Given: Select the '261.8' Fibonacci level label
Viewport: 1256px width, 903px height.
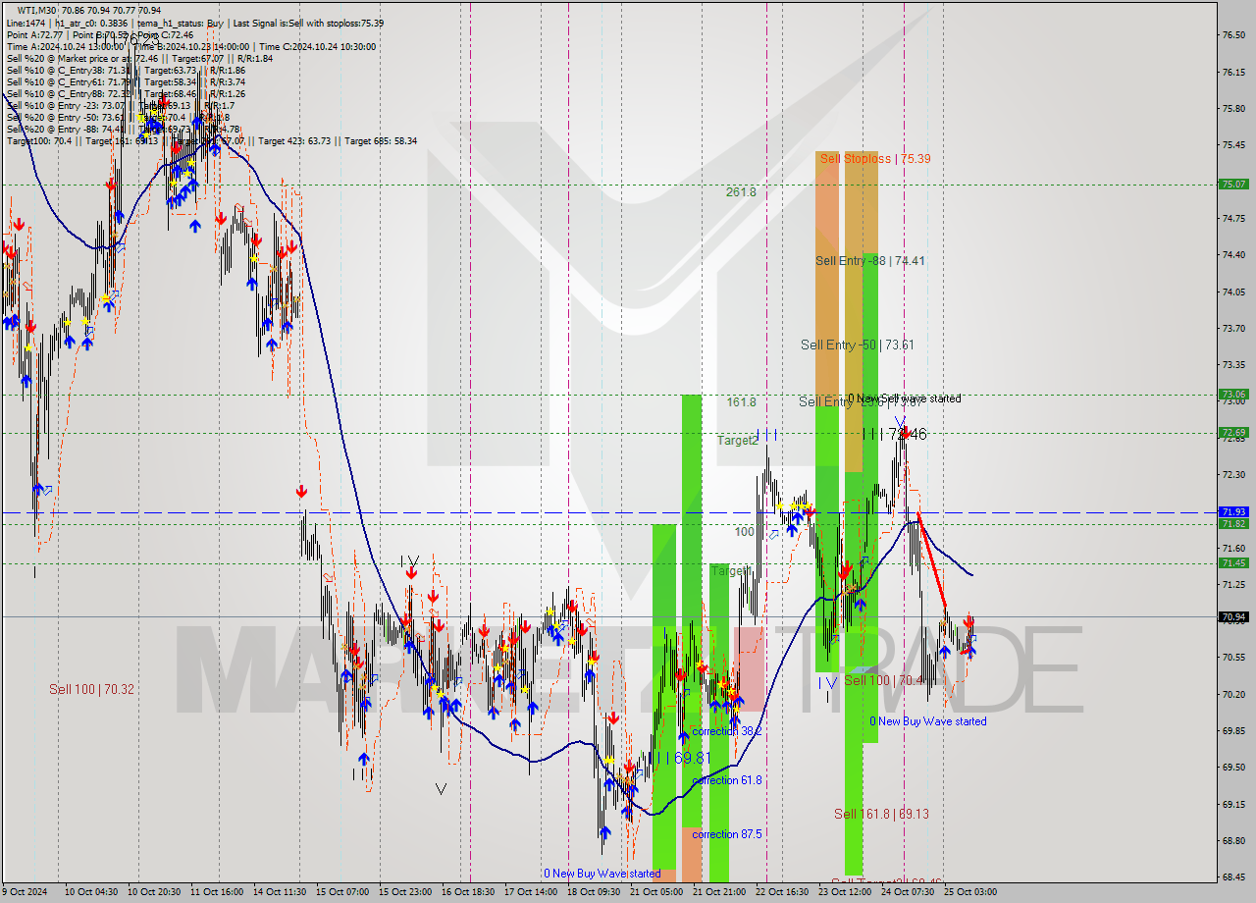Looking at the screenshot, I should (x=741, y=192).
